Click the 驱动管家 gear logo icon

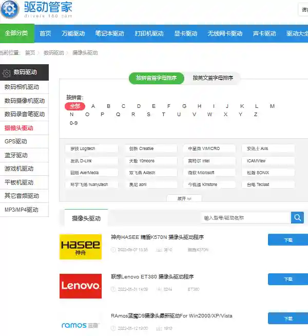[9, 8]
